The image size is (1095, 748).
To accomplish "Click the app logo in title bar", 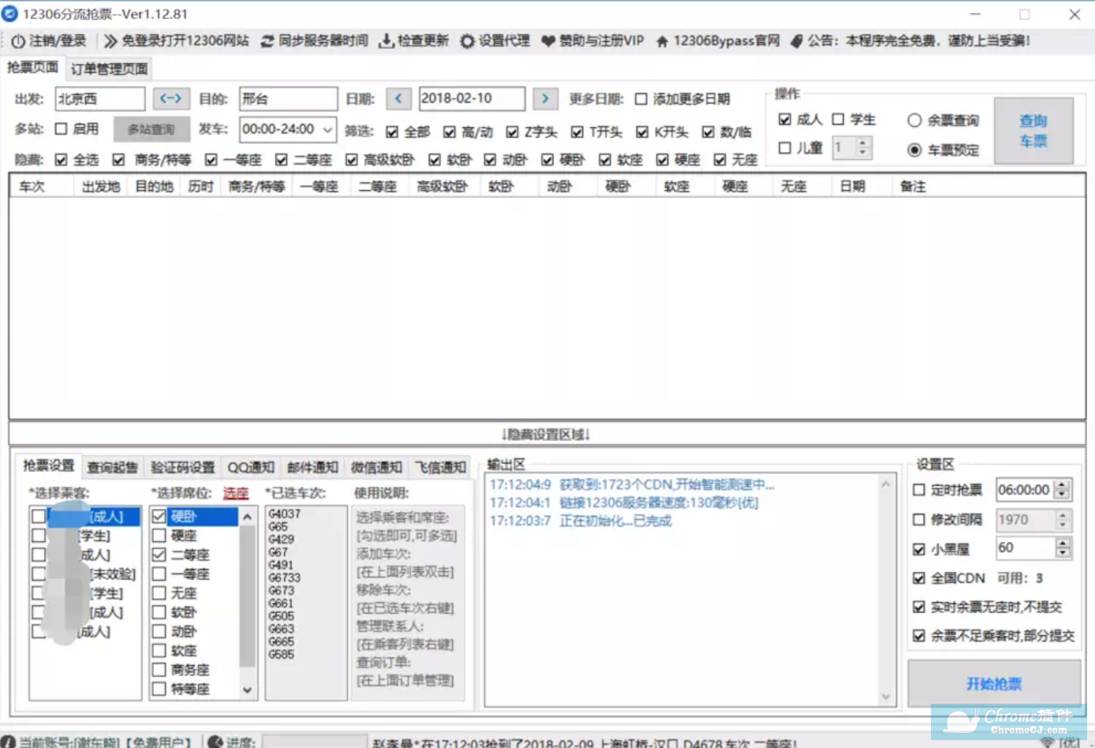I will point(10,14).
